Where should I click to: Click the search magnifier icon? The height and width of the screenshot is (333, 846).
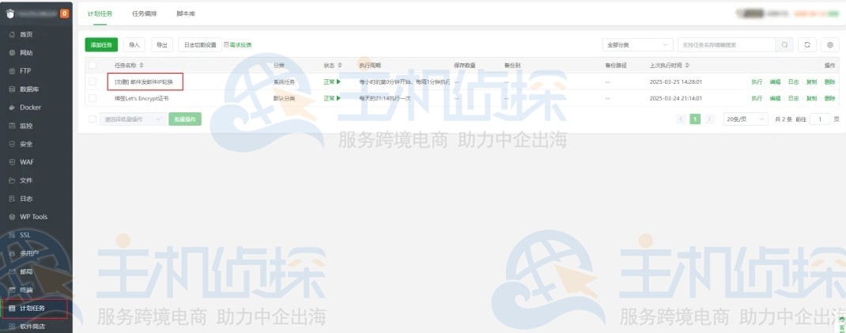(784, 45)
